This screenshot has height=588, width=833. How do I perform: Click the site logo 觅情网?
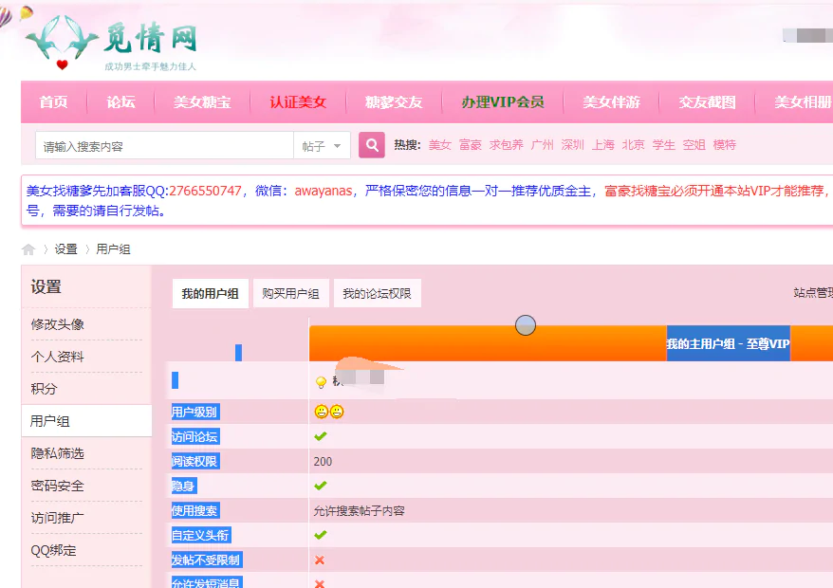(x=113, y=43)
